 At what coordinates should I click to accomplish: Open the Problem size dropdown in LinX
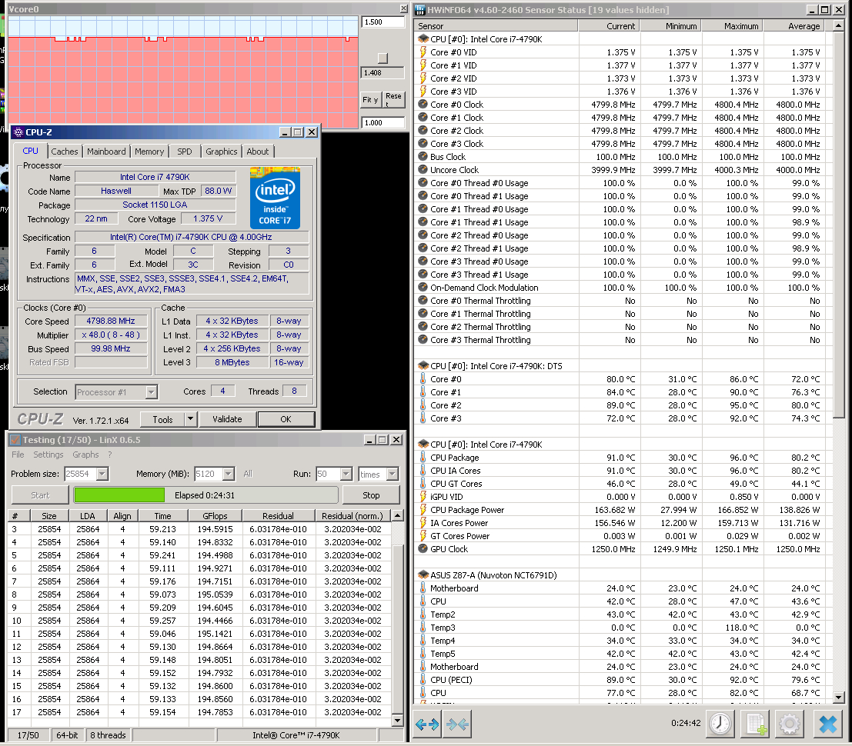(102, 474)
